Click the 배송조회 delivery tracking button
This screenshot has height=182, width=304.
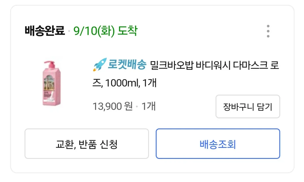(x=218, y=144)
